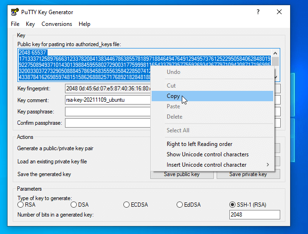The width and height of the screenshot is (308, 234).
Task: Open the File menu
Action: pos(15,24)
